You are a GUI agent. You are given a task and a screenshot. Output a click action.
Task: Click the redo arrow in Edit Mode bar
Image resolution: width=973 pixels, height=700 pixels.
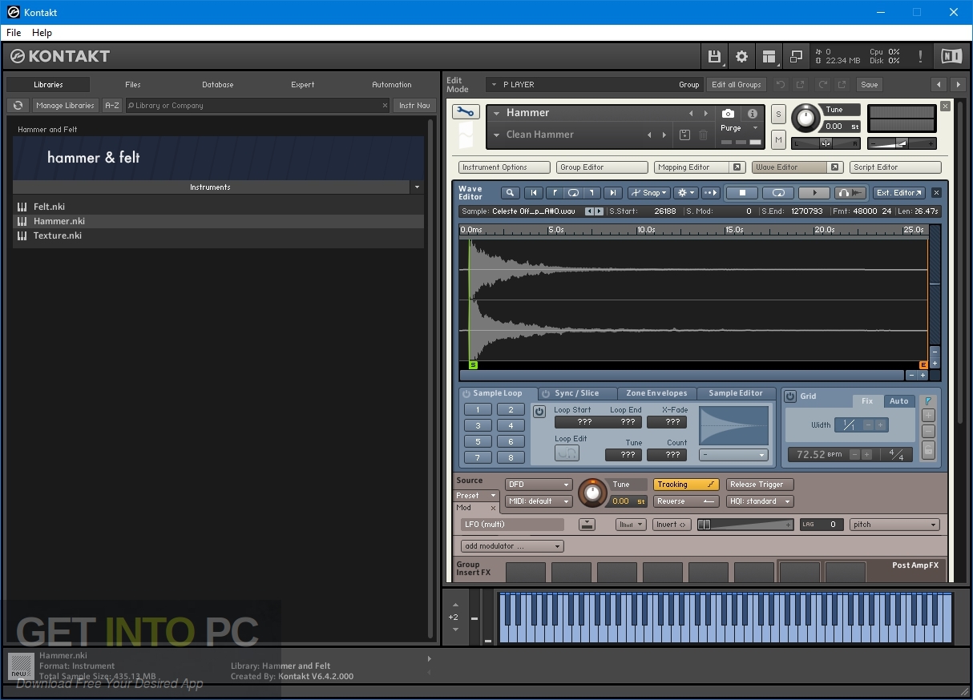(822, 84)
